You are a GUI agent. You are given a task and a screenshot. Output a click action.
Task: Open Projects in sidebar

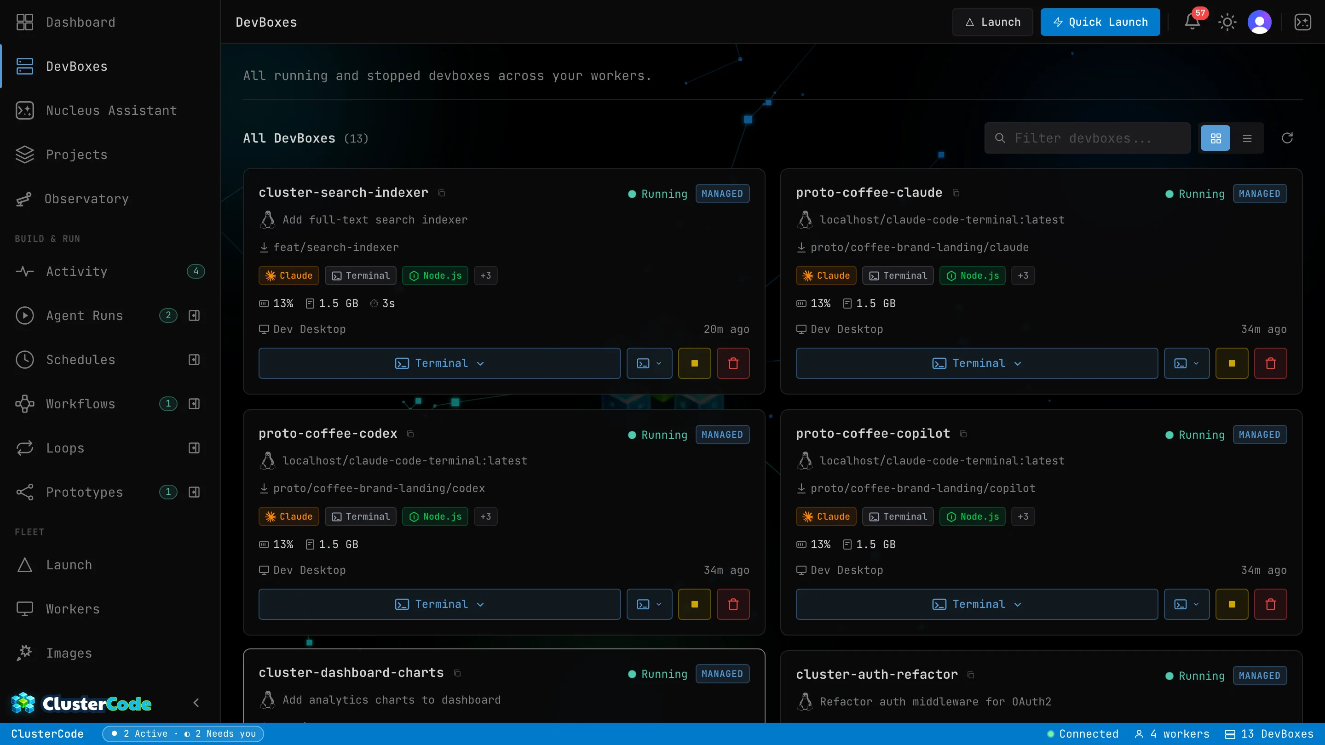110,155
